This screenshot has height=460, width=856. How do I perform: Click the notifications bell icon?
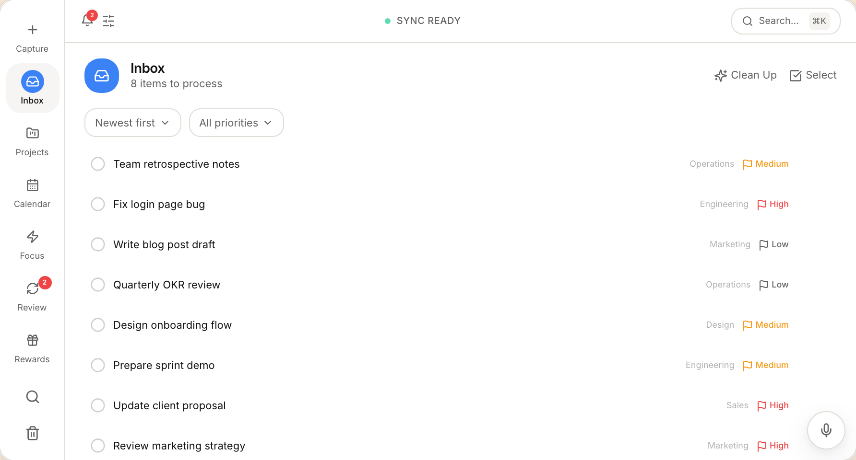(87, 21)
